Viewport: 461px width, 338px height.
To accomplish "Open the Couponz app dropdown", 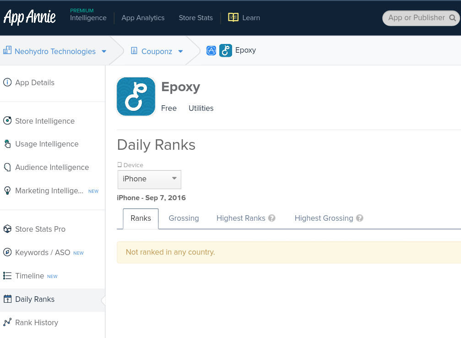I will (179, 51).
